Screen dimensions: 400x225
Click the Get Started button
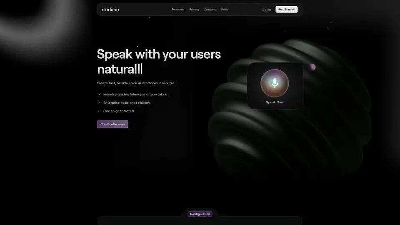[x=287, y=10]
